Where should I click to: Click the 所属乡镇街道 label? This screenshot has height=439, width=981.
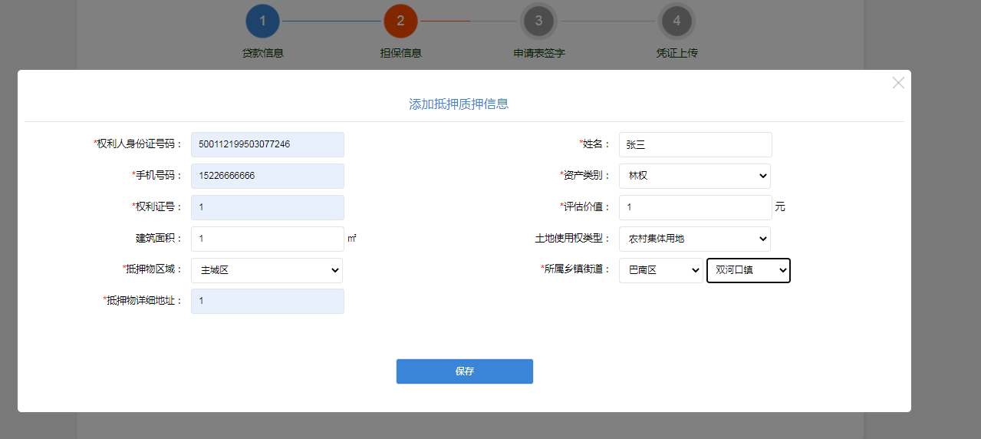click(x=576, y=269)
